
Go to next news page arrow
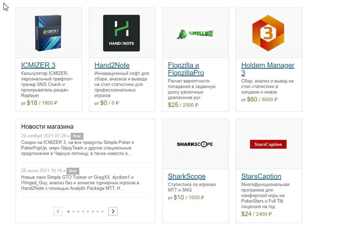(x=113, y=211)
